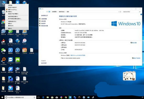Click refresh button beside address bar
Image resolution: width=144 pixels, height=99 pixels.
point(121,12)
